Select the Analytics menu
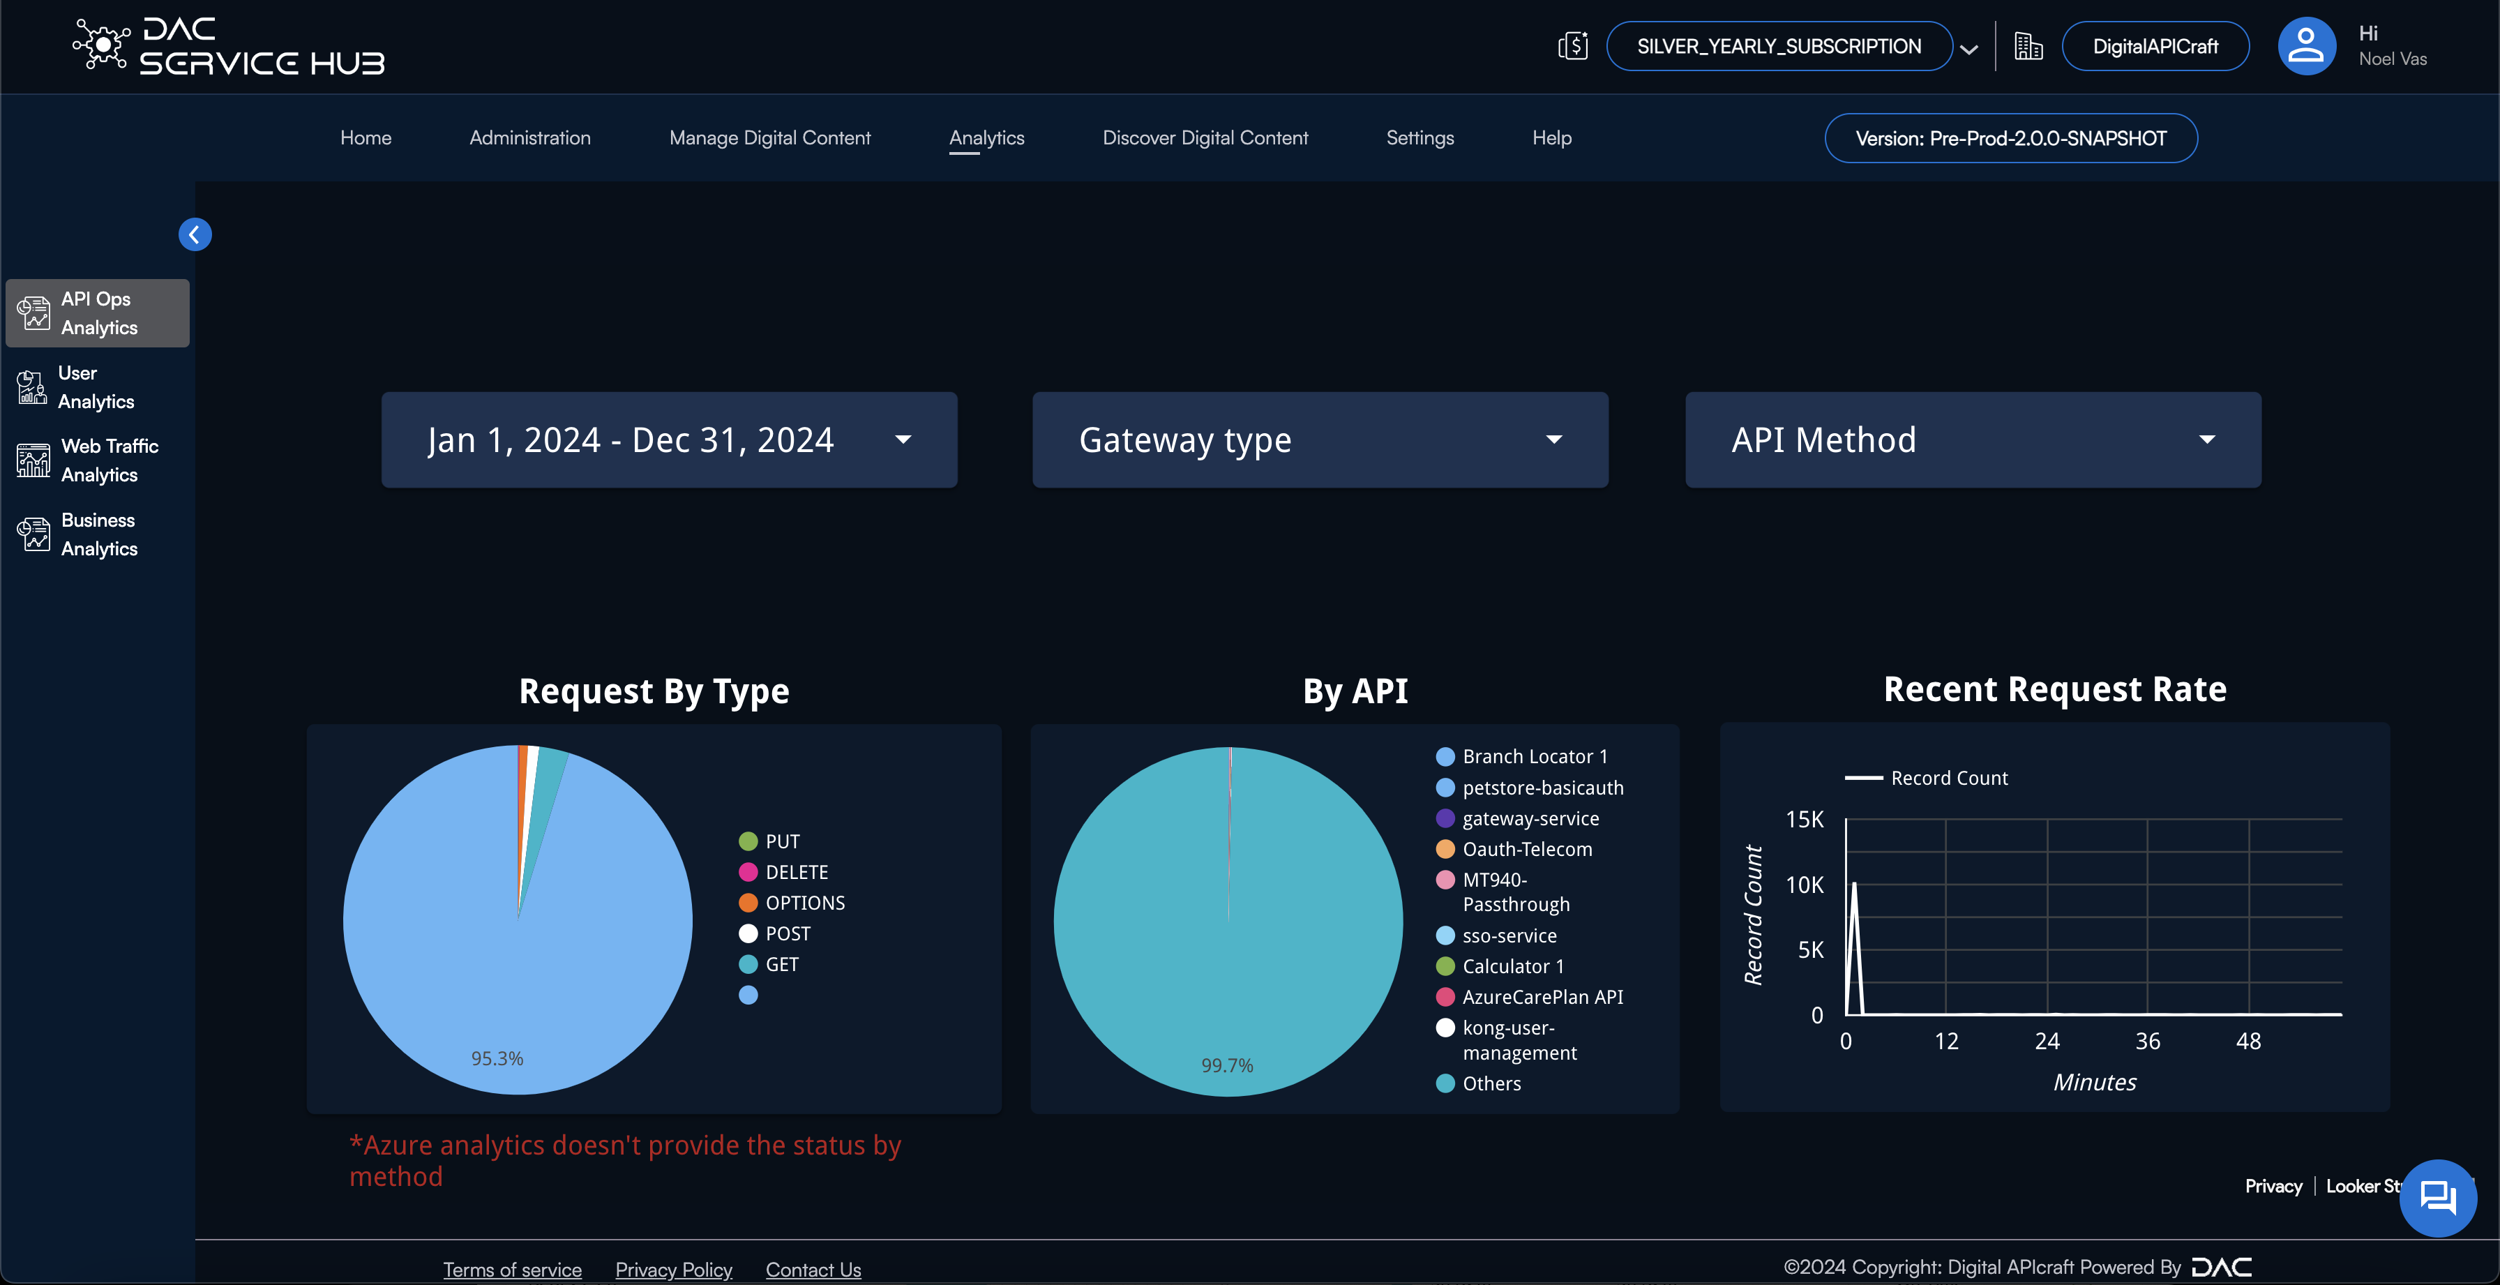The height and width of the screenshot is (1285, 2500). 986,138
